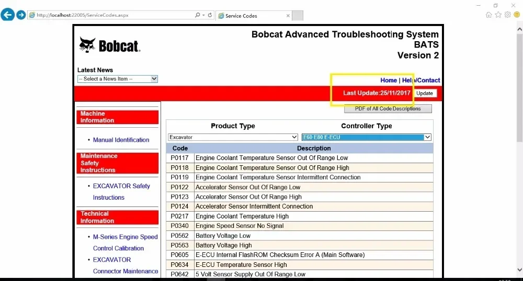Click 'Engine Coolant Temperature Sensor Intermittent Connection'
Screen dimensions: 523x281
tap(278, 177)
